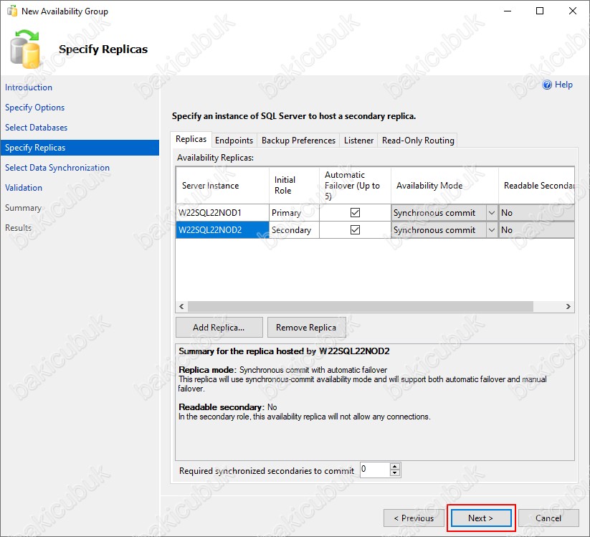The height and width of the screenshot is (537, 590).
Task: Go to the Specify Options page
Action: 34,108
